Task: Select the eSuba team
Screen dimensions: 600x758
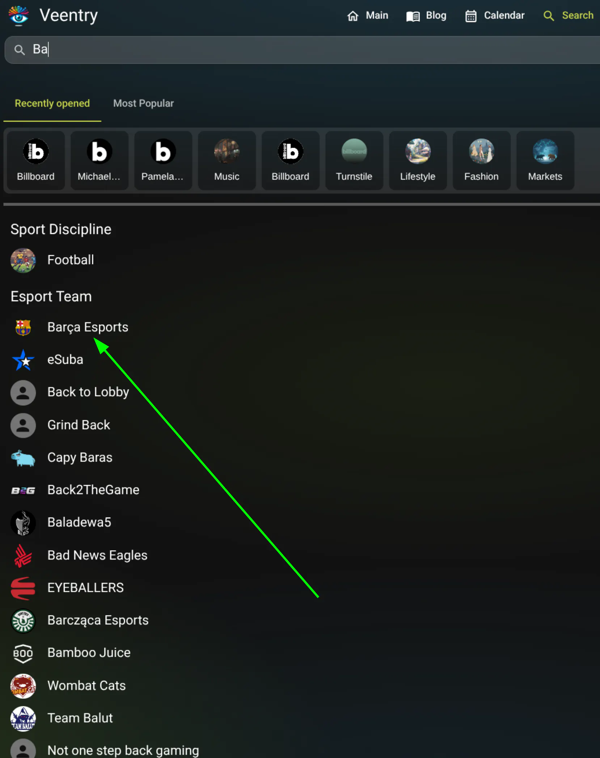Action: pyautogui.click(x=66, y=360)
